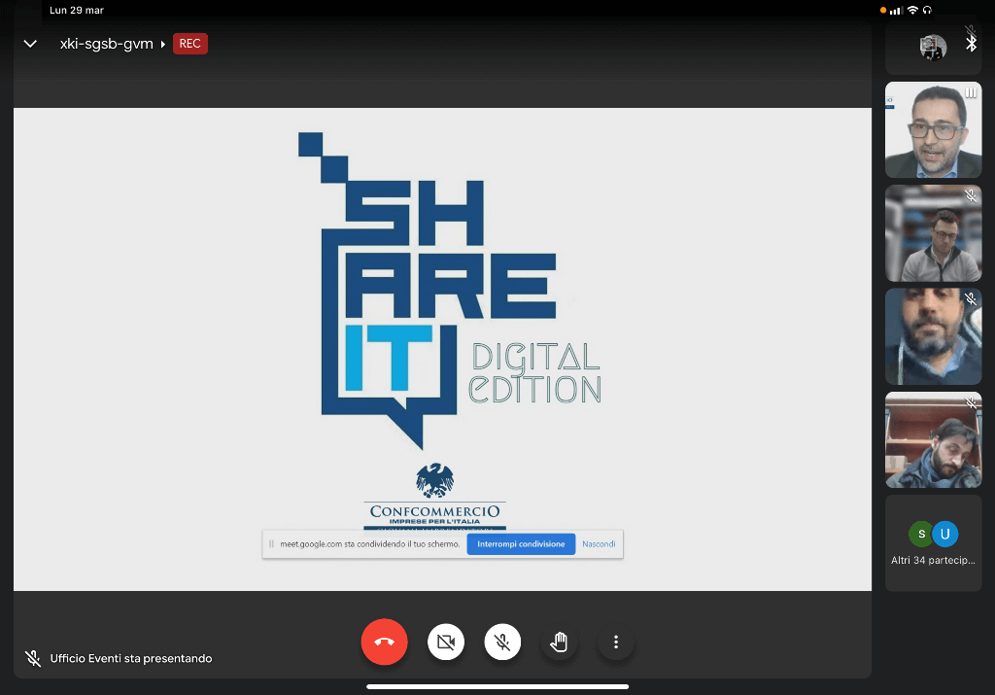Open the three-dot more options menu
Viewport: 995px width, 695px height.
tap(615, 642)
